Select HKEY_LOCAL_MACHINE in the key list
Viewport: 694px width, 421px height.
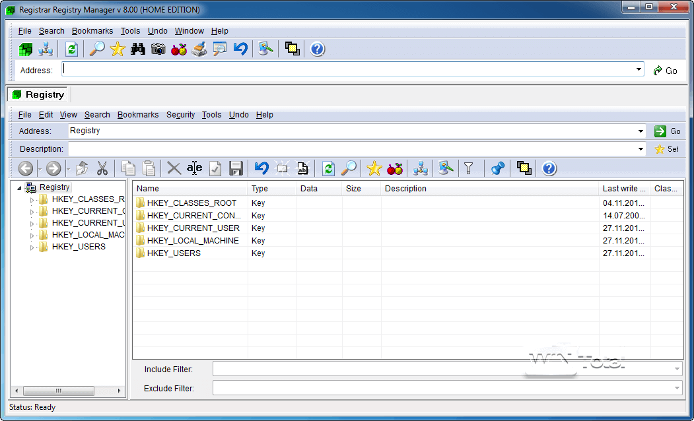pyautogui.click(x=192, y=241)
